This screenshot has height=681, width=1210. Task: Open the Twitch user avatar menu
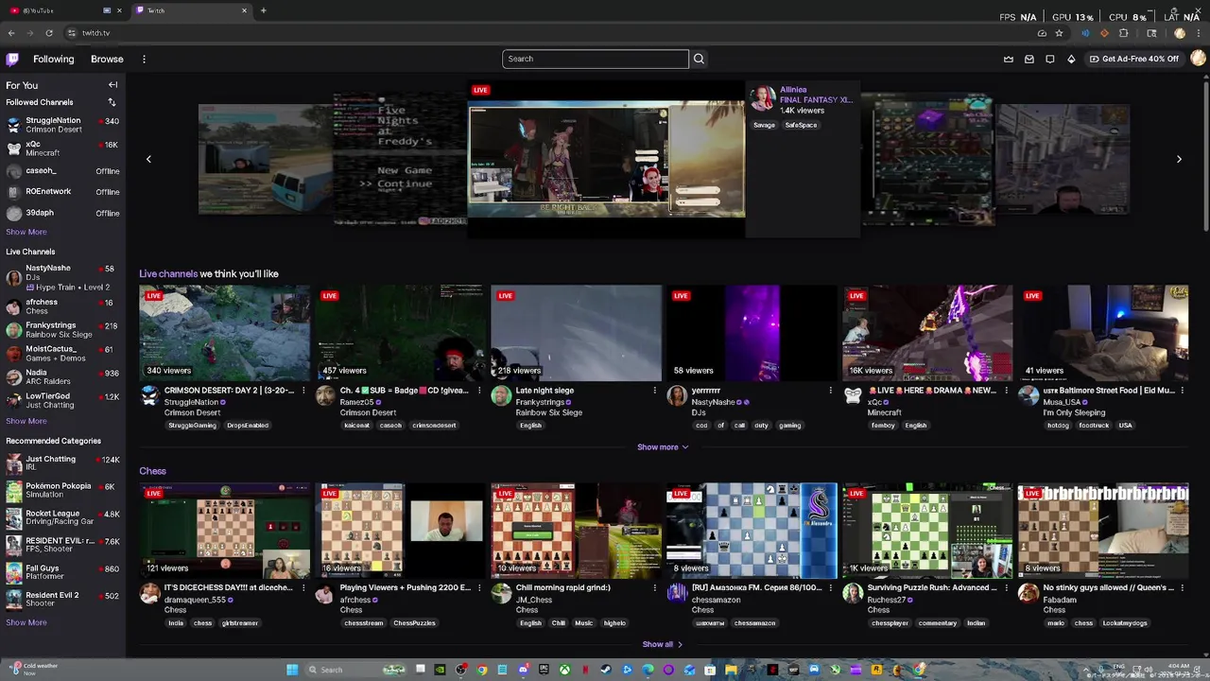tap(1198, 59)
